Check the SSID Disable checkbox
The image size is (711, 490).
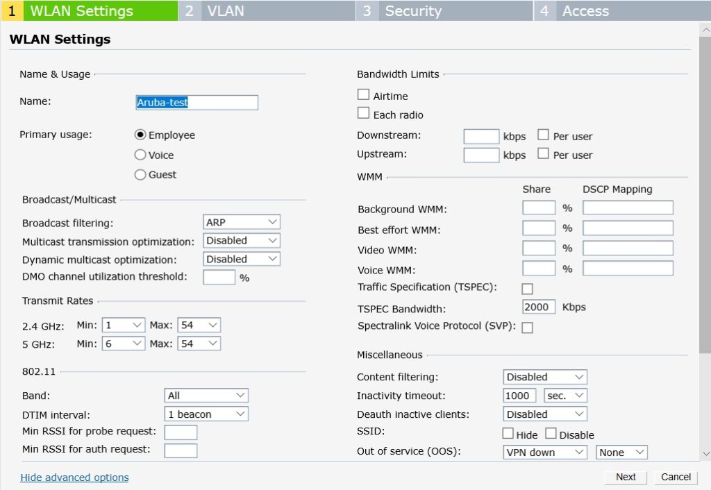(551, 433)
